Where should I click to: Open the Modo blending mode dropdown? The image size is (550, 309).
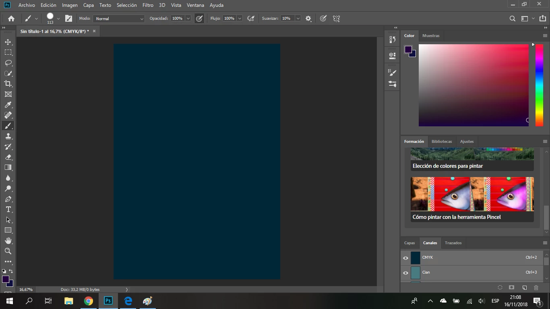click(x=119, y=19)
